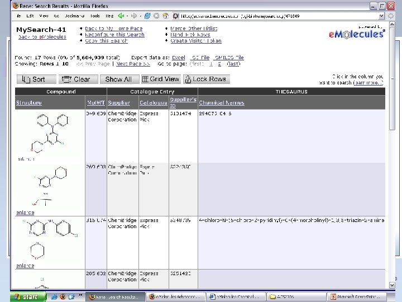The image size is (402, 302).
Task: Expand the Quick Launch chevron
Action: [80, 295]
